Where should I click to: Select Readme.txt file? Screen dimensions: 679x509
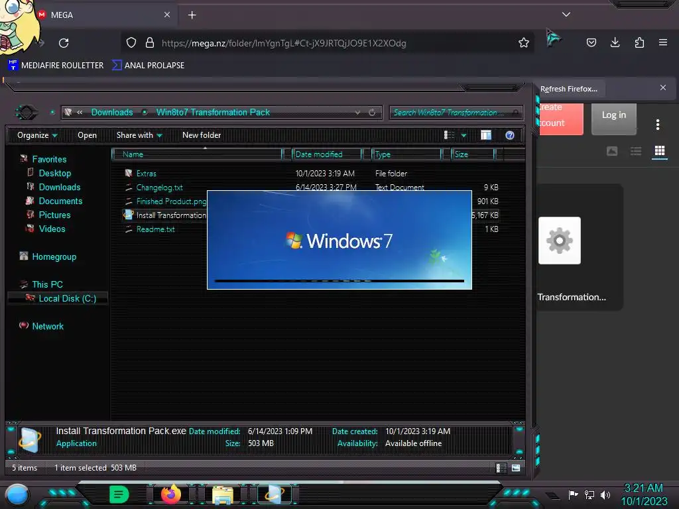pyautogui.click(x=155, y=229)
